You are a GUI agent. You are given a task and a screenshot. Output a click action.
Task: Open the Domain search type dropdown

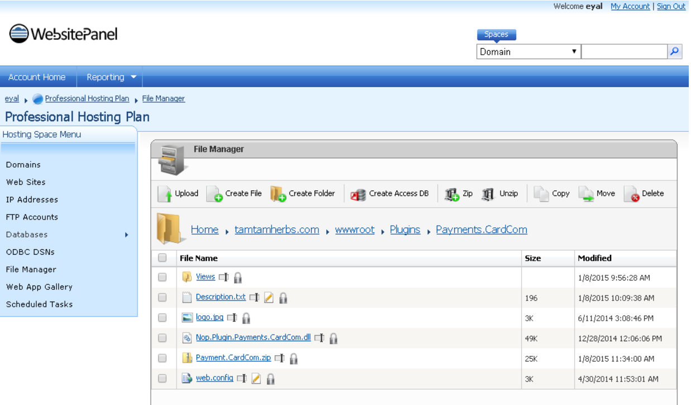[528, 52]
